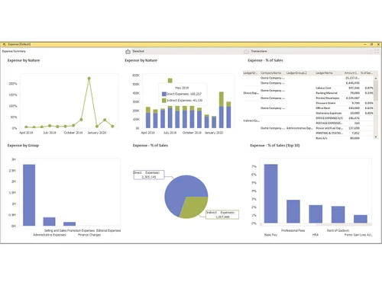Image resolution: width=382 pixels, height=286 pixels.
Task: Sort by the CompanyName column header
Action: [x=270, y=73]
